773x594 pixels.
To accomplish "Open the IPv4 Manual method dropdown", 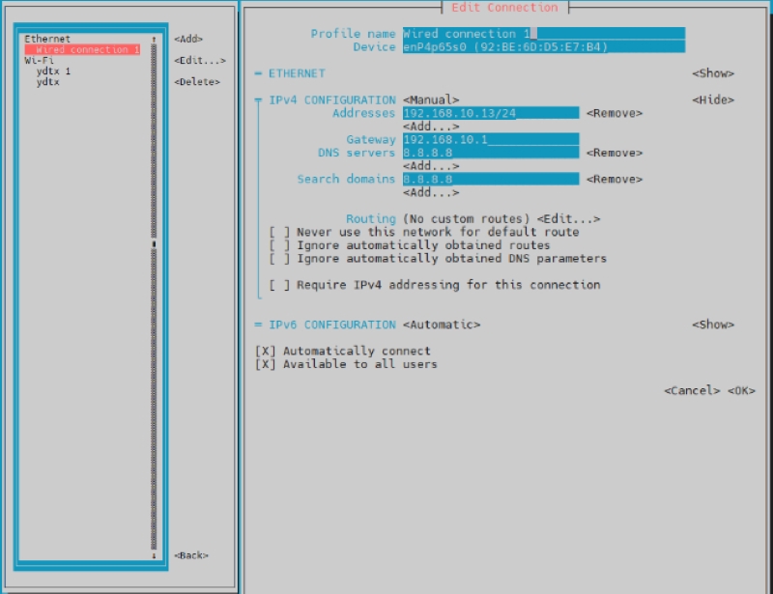I will click(431, 100).
